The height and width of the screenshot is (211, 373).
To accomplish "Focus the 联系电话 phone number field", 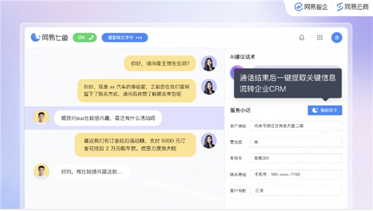I will tap(296, 174).
